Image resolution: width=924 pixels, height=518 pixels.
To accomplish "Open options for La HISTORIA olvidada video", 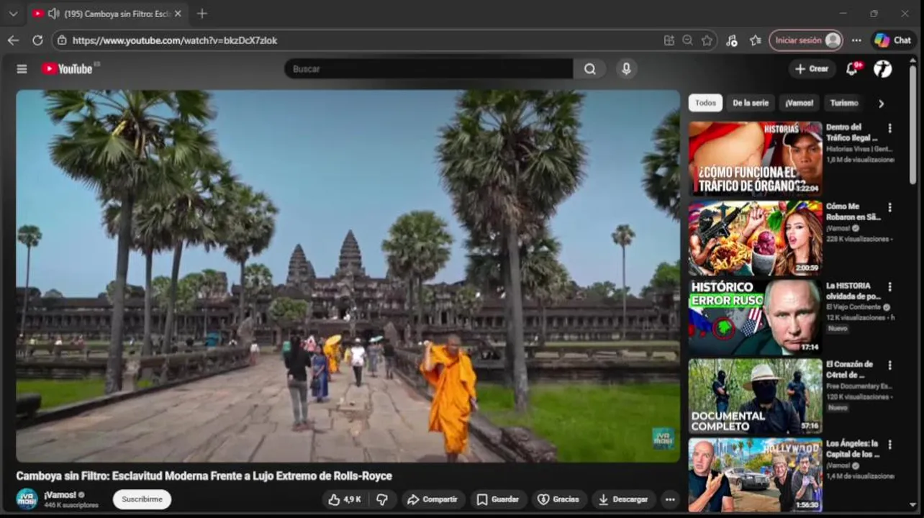I will [x=889, y=286].
